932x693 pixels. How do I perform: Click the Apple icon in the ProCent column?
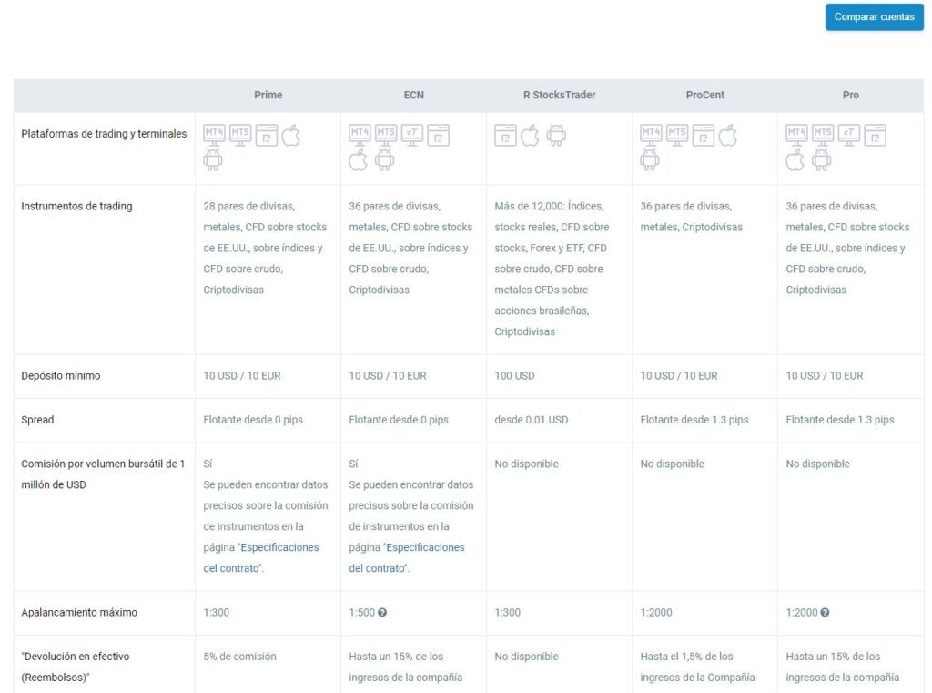tap(727, 135)
